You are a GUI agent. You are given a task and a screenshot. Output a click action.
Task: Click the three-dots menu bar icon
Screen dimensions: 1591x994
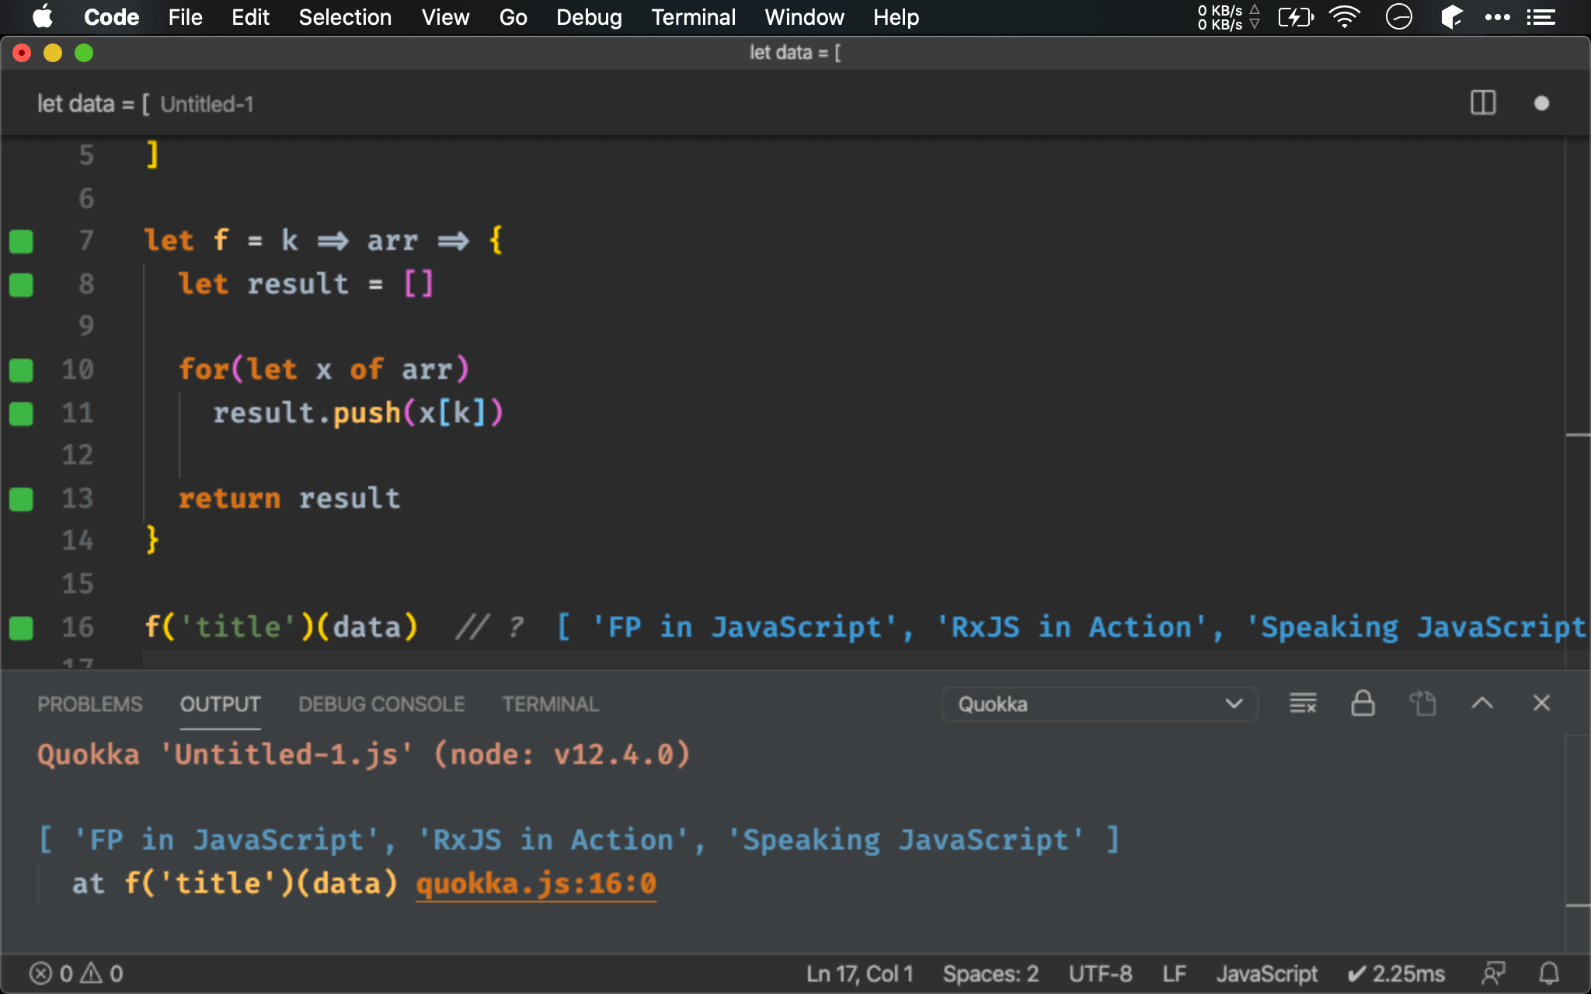coord(1497,17)
